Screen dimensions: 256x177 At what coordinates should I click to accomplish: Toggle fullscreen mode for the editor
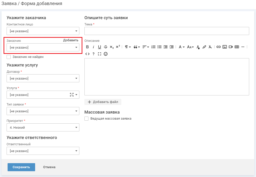(x=100, y=54)
